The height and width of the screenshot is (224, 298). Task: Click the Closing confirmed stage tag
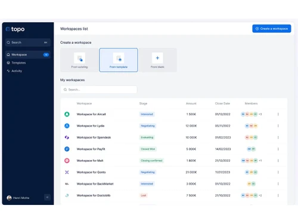151,161
